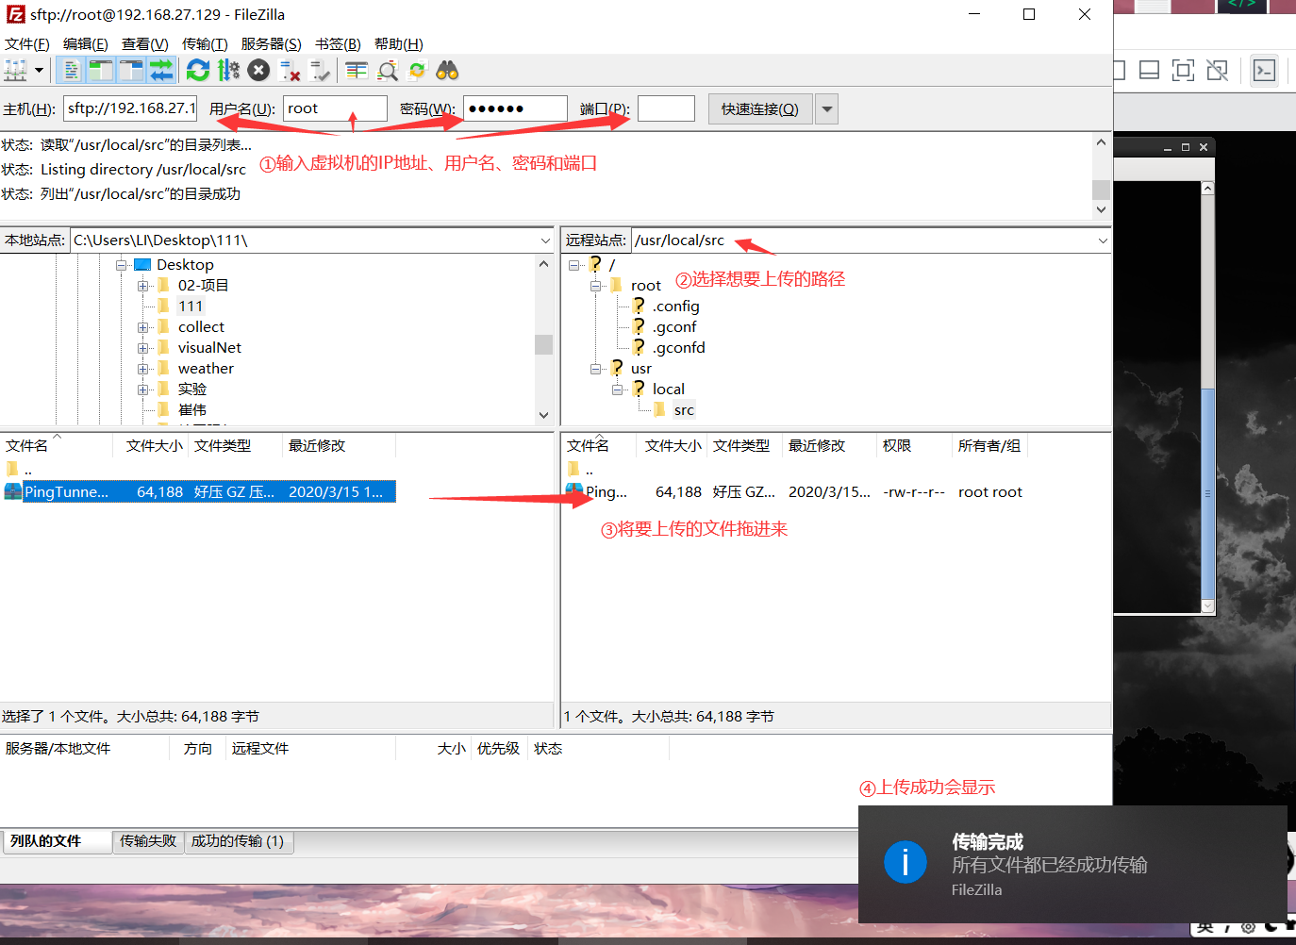The width and height of the screenshot is (1296, 945).
Task: Open the Site Manager
Action: pos(14,71)
